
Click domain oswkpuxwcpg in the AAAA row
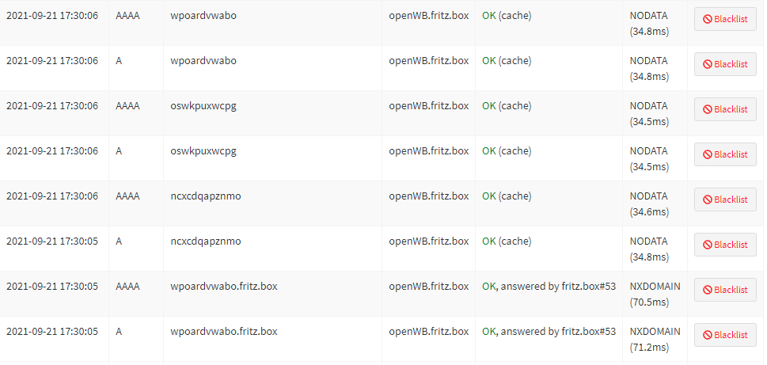click(203, 105)
